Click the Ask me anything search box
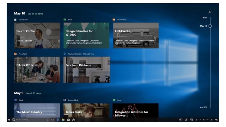This screenshot has width=226, height=127. coord(31,120)
